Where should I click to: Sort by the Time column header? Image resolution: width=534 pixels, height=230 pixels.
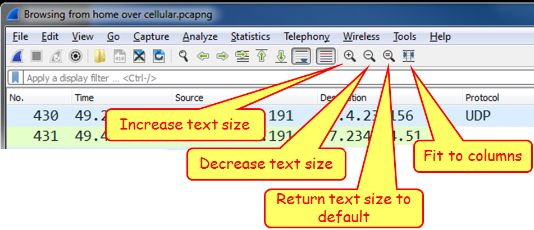(x=122, y=98)
